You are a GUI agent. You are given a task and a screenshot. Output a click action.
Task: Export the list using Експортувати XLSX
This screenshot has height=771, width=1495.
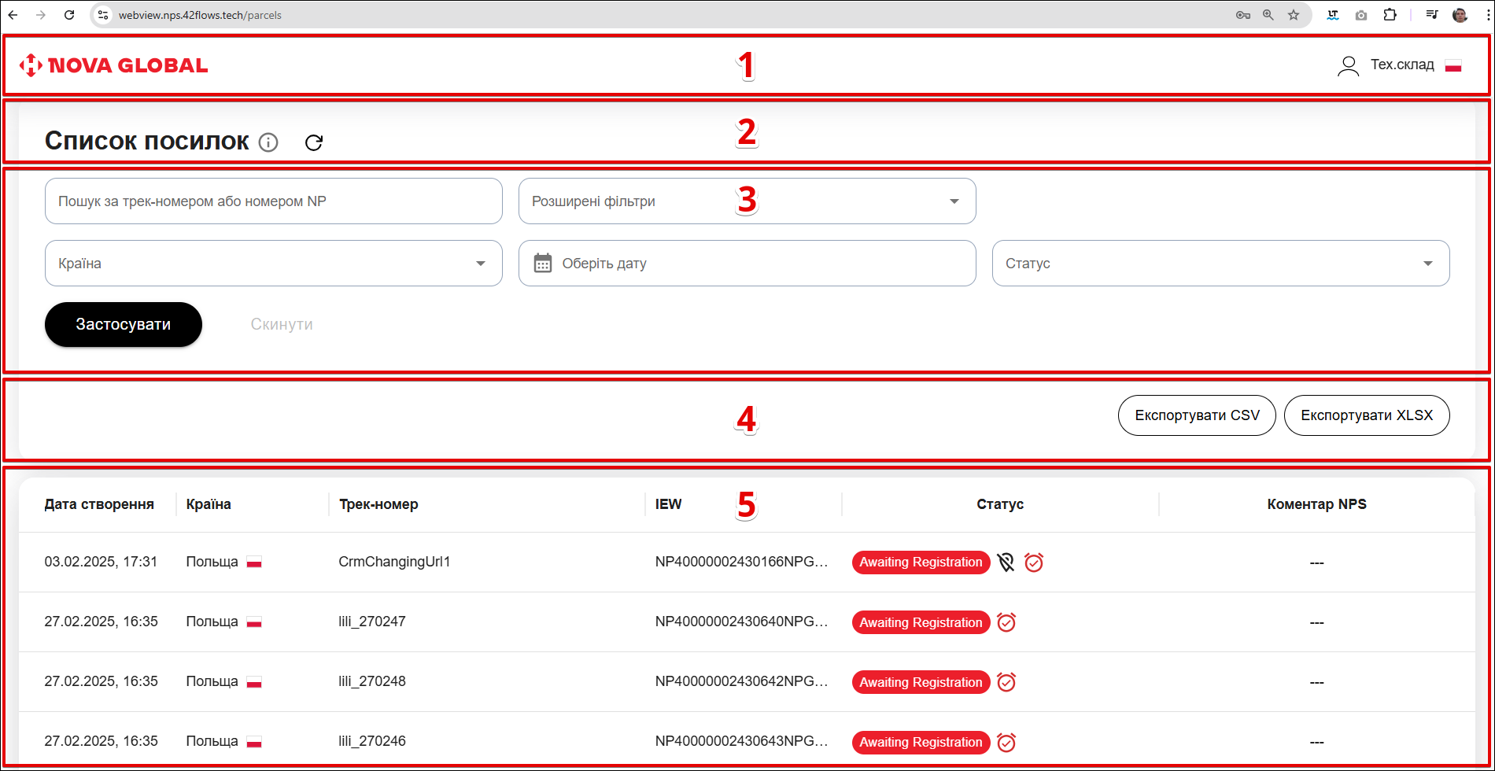pos(1367,415)
